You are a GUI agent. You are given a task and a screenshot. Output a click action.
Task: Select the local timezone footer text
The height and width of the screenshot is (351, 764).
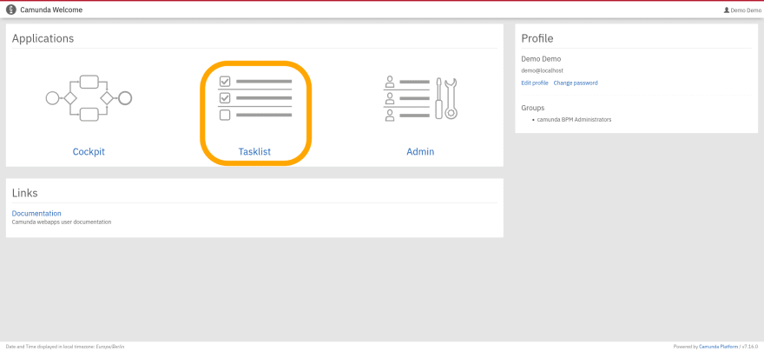65,347
